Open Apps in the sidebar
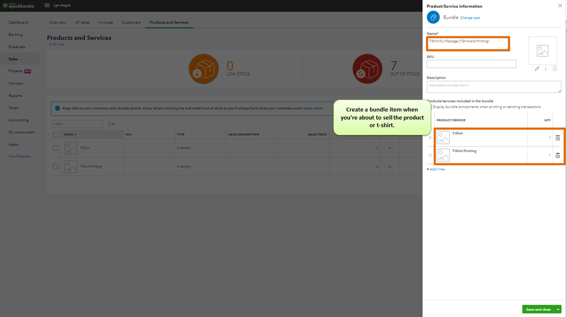The image size is (567, 317). [x=13, y=144]
